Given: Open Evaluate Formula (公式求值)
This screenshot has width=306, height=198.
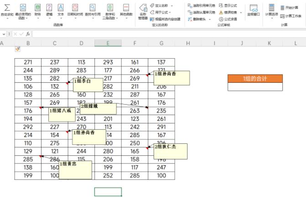Looking at the screenshot, I should 228,19.
